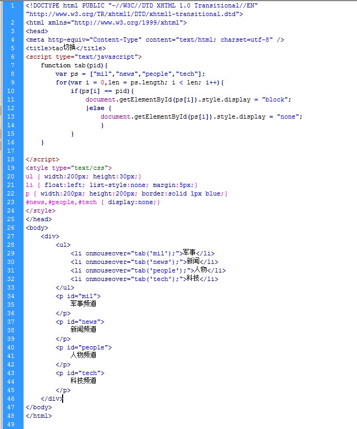Click the opening head tag
This screenshot has width=357, height=429.
click(37, 31)
